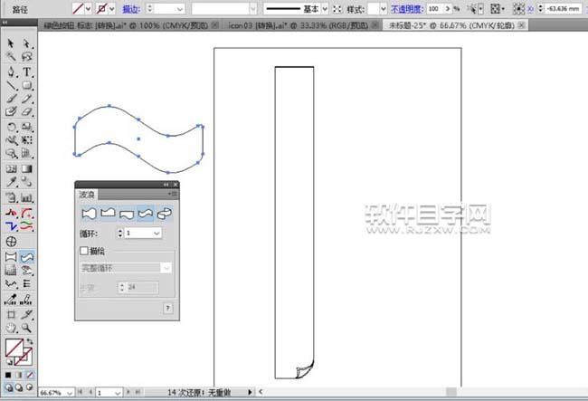The height and width of the screenshot is (401, 588).
Task: Click the 不透明度 opacity link
Action: pyautogui.click(x=407, y=9)
